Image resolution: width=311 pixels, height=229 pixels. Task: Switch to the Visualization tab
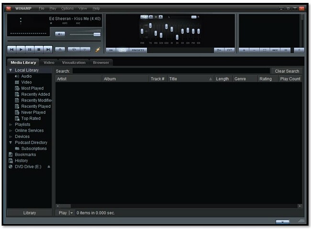(x=74, y=63)
